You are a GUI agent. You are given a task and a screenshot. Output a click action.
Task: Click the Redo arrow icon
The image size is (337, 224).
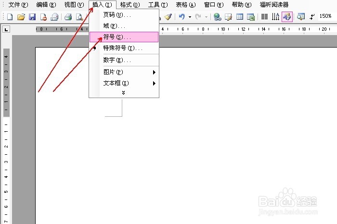[x=198, y=17]
